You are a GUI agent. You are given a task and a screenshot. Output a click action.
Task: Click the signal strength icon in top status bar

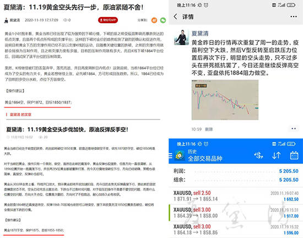[x=282, y=5]
